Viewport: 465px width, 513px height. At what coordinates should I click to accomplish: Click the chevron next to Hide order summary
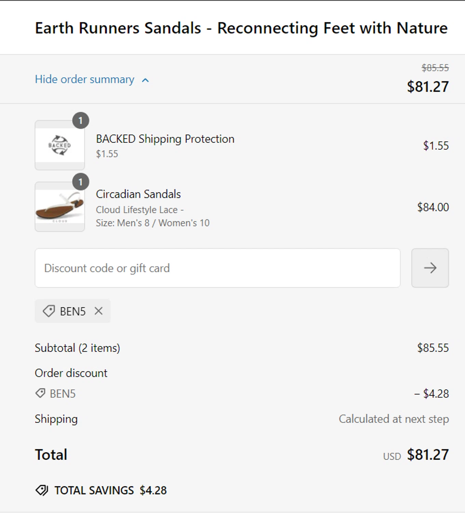tap(145, 80)
